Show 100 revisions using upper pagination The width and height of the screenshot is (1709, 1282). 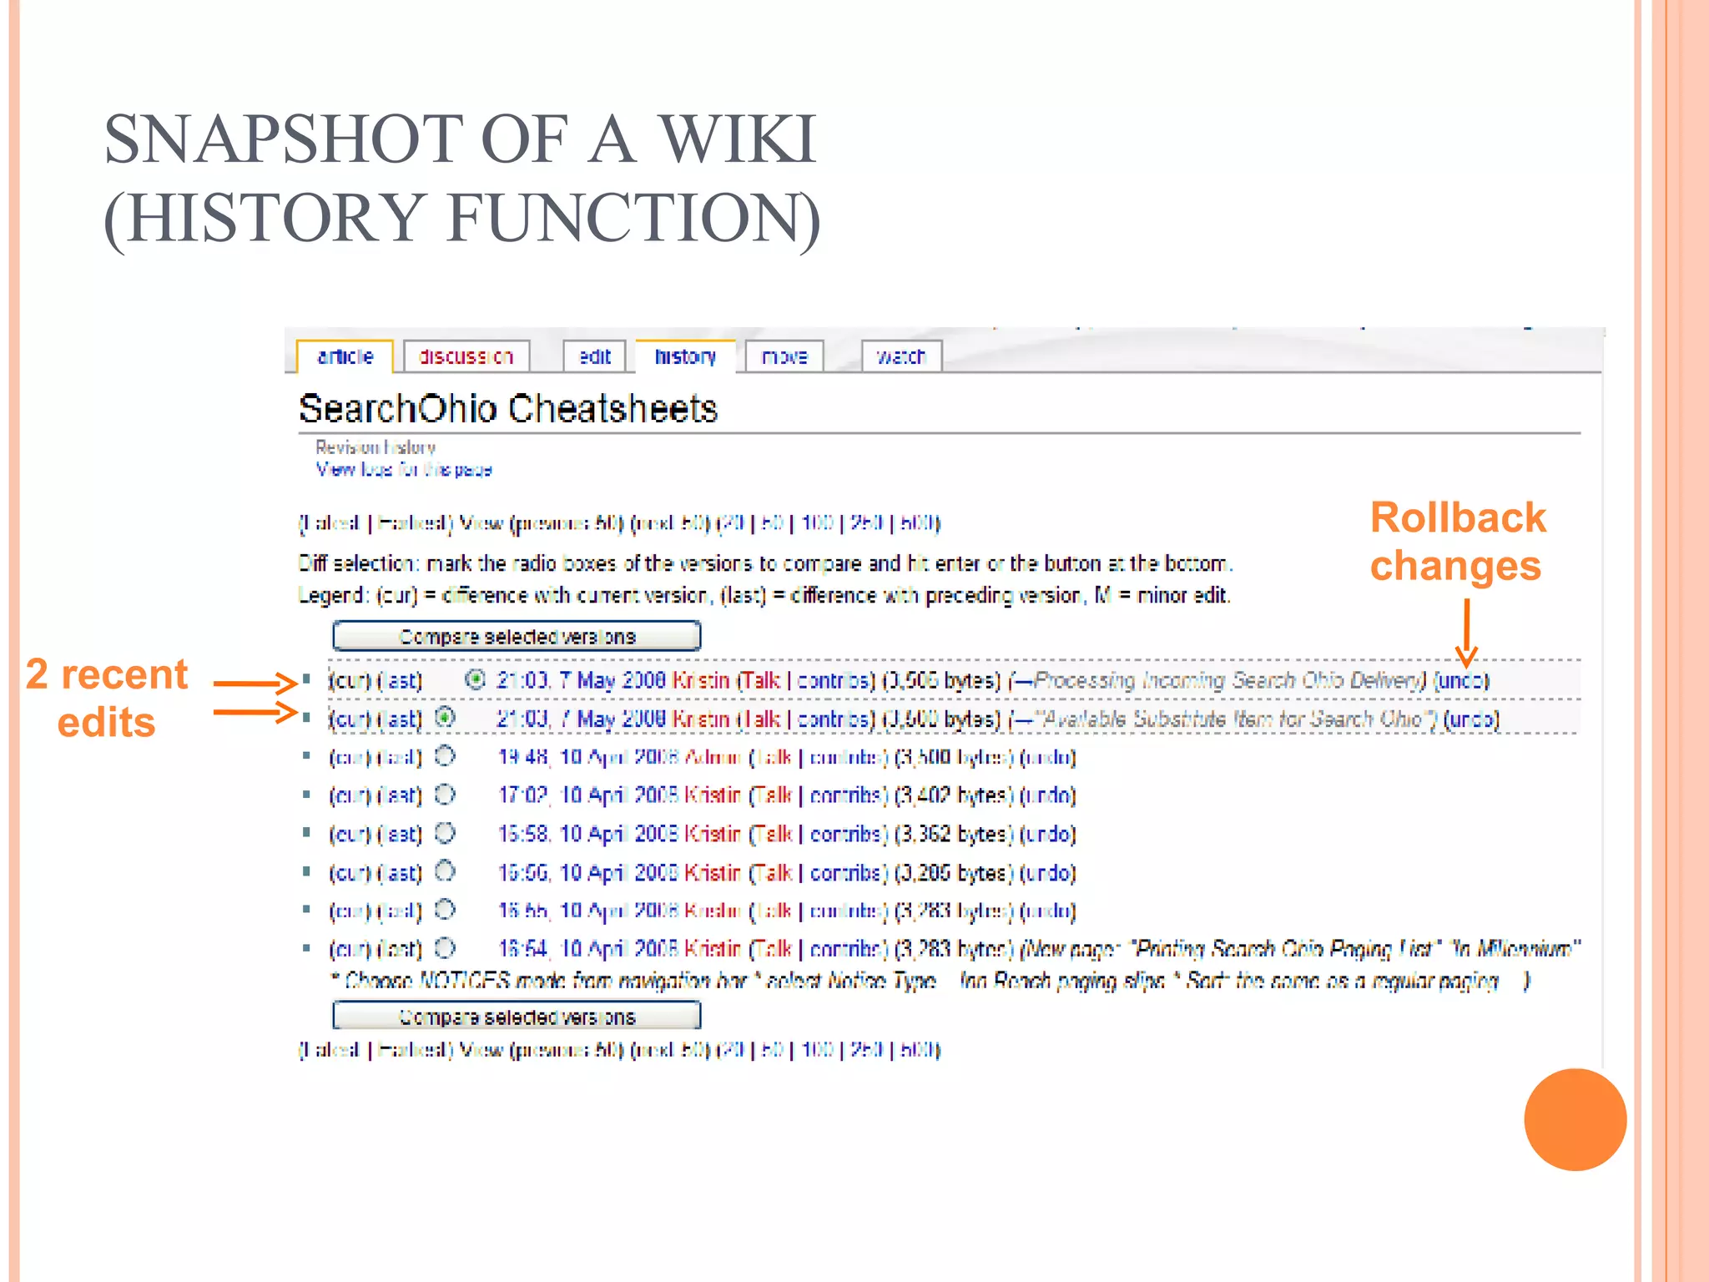click(x=817, y=523)
